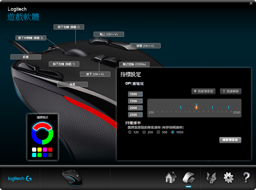Image resolution: width=256 pixels, height=190 pixels.
Task: Select the orange active DPI marker on slider
Action: click(x=196, y=107)
